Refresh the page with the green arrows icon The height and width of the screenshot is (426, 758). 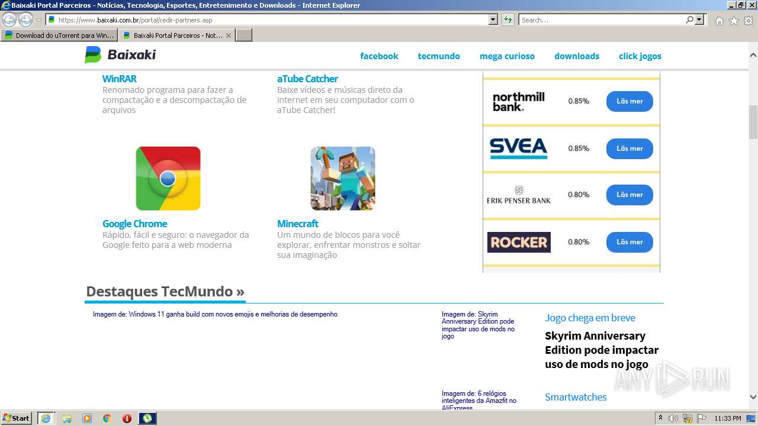[508, 20]
